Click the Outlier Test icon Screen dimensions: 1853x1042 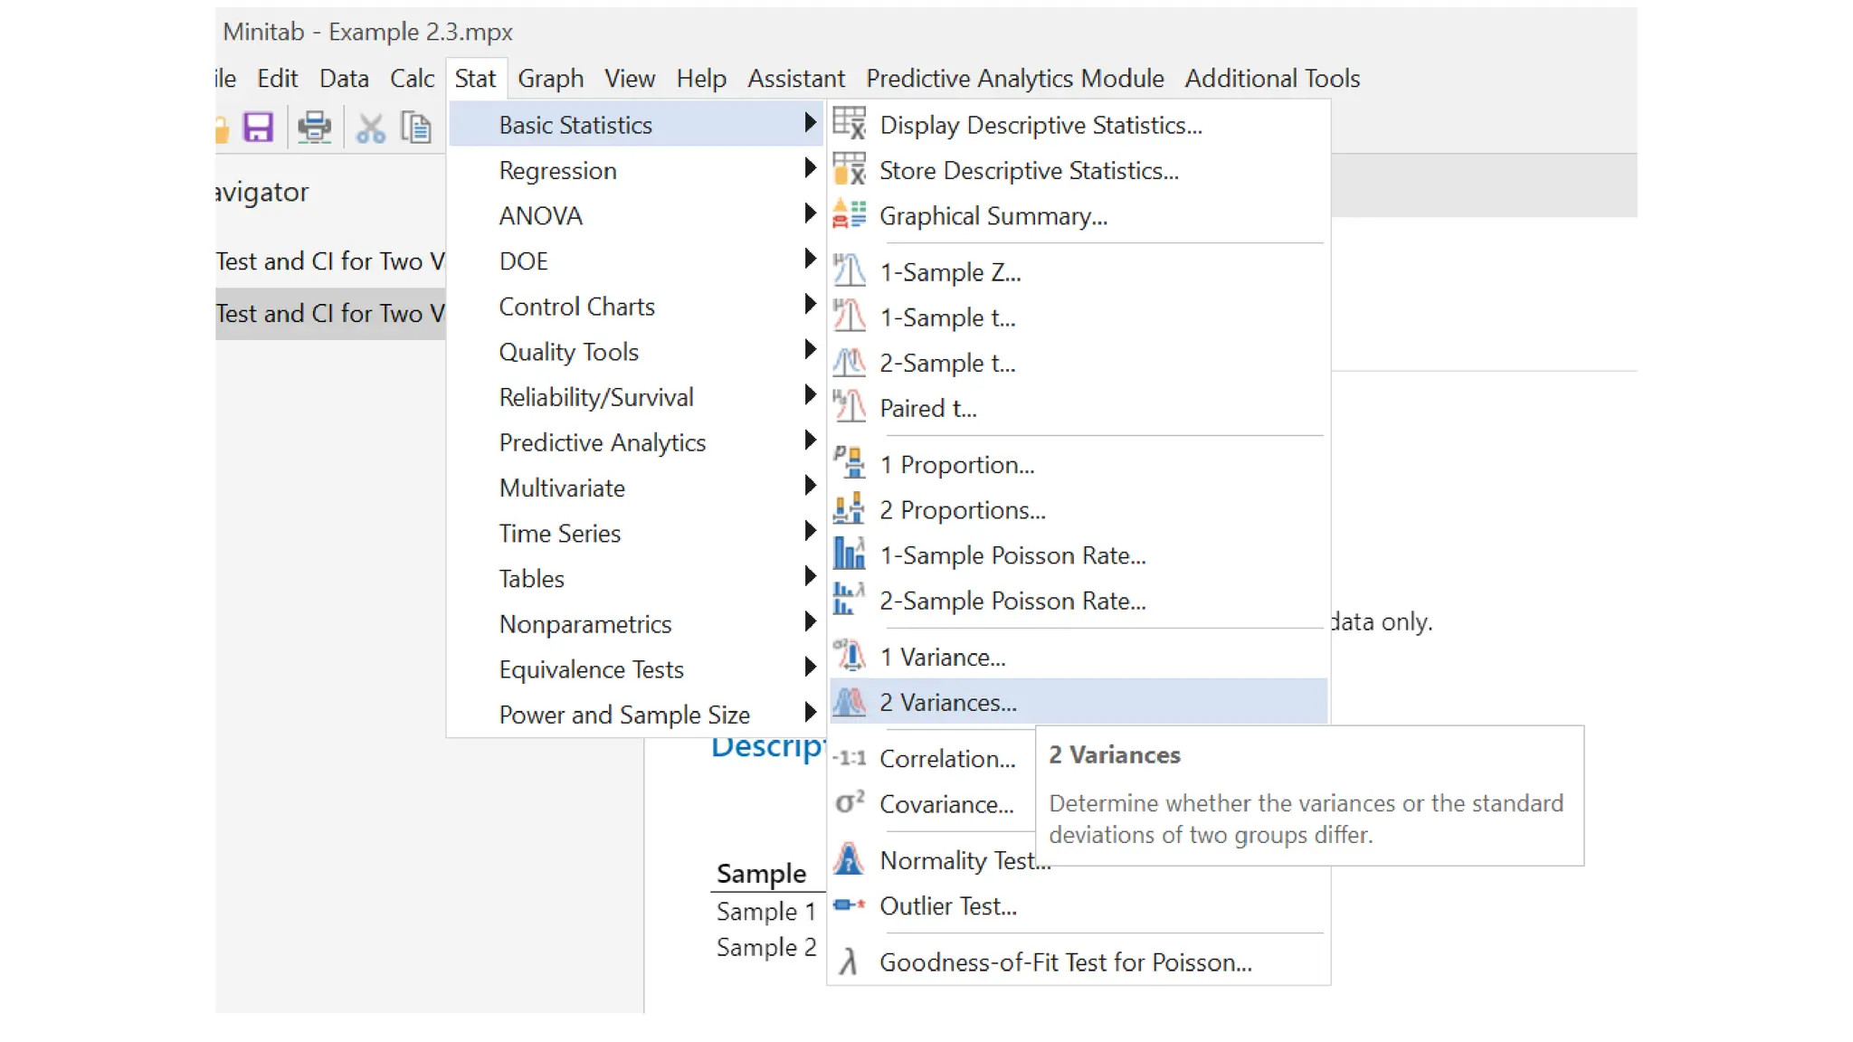point(849,905)
